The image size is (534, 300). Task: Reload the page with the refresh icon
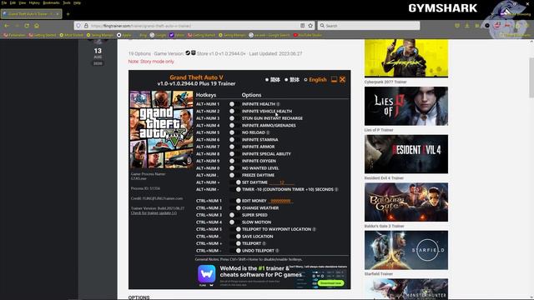coord(27,26)
